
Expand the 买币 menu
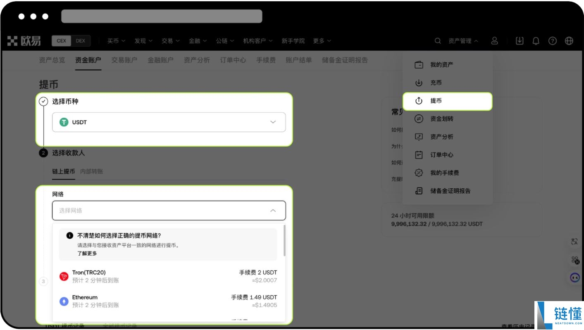[x=117, y=41]
